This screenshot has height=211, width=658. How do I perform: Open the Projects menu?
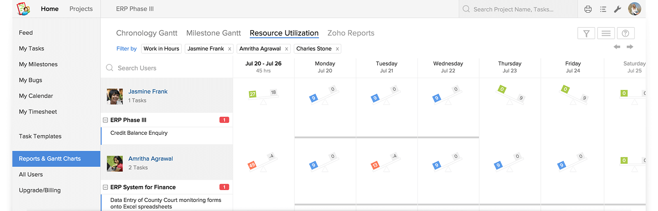(x=81, y=9)
